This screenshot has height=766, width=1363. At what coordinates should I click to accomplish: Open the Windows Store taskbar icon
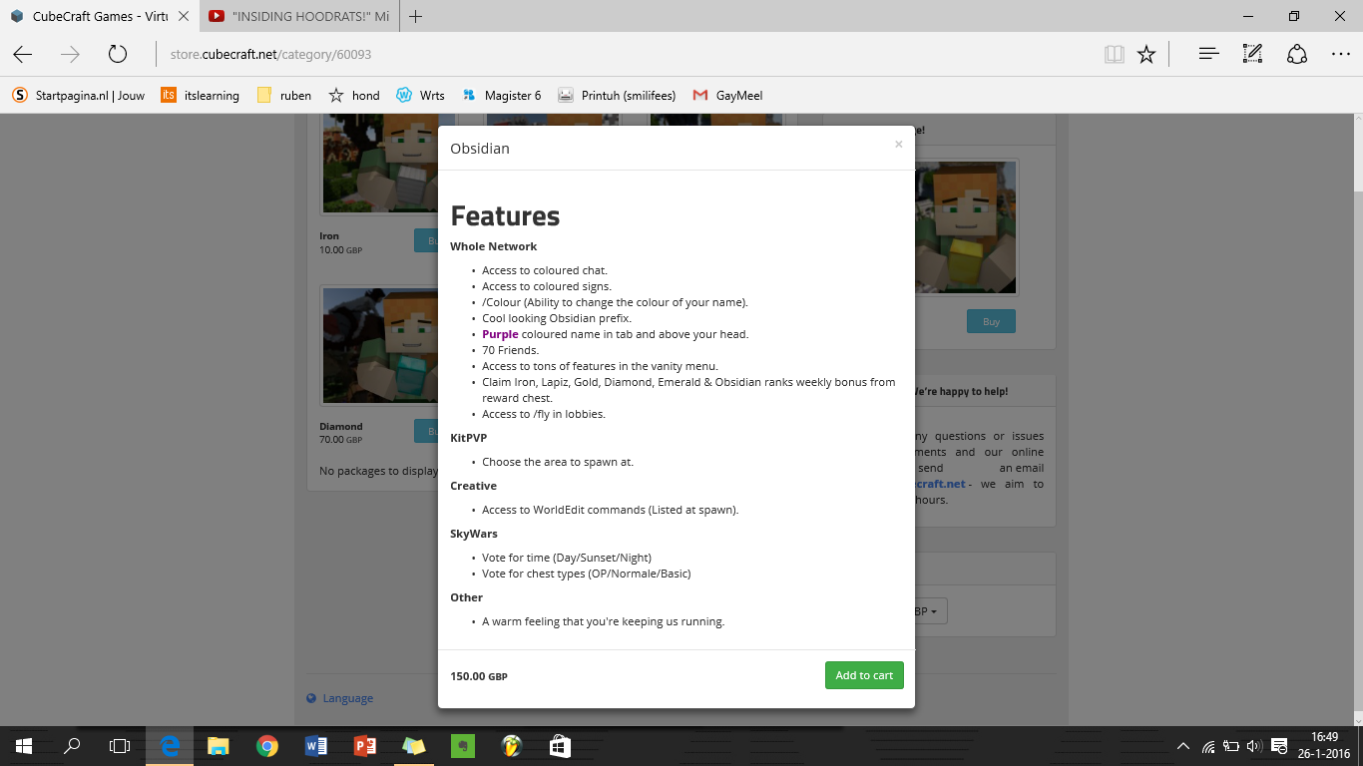[560, 746]
